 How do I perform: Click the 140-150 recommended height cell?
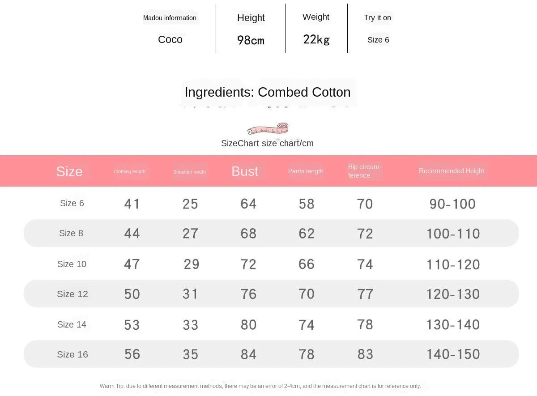tap(453, 354)
